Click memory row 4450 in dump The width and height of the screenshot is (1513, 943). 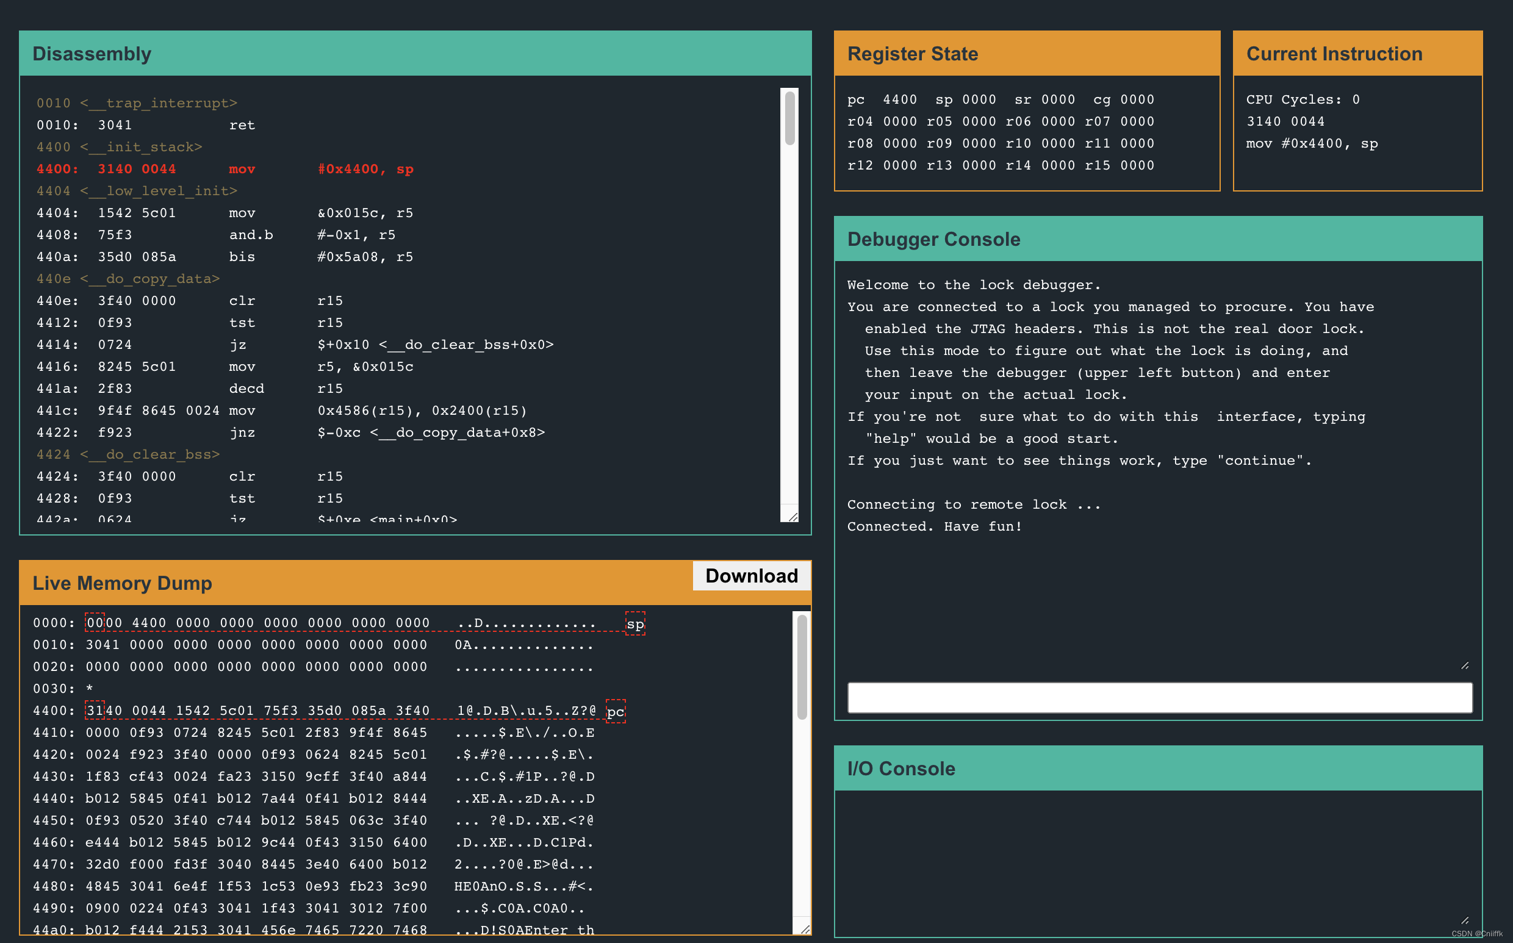pyautogui.click(x=314, y=821)
